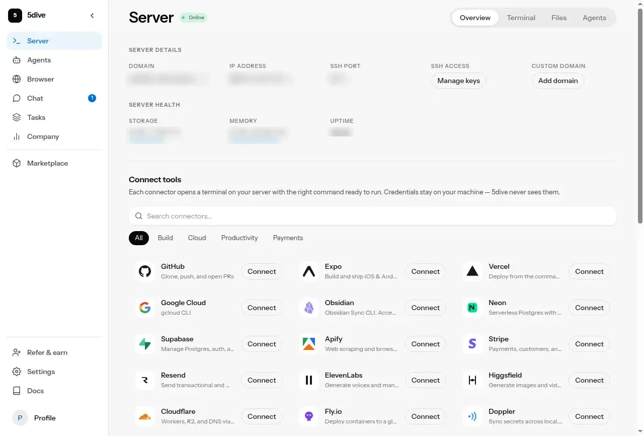The width and height of the screenshot is (644, 436).
Task: Click the Refer & earn icon
Action: click(x=17, y=352)
